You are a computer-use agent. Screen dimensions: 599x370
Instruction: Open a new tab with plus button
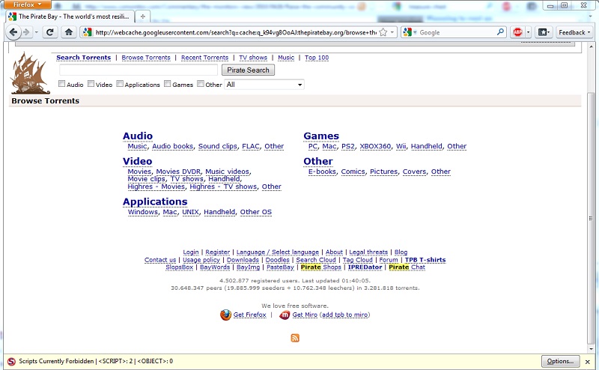point(143,16)
